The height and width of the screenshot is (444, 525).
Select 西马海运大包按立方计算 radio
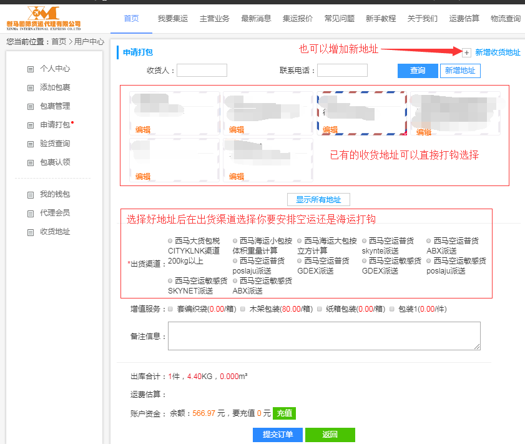pos(299,241)
